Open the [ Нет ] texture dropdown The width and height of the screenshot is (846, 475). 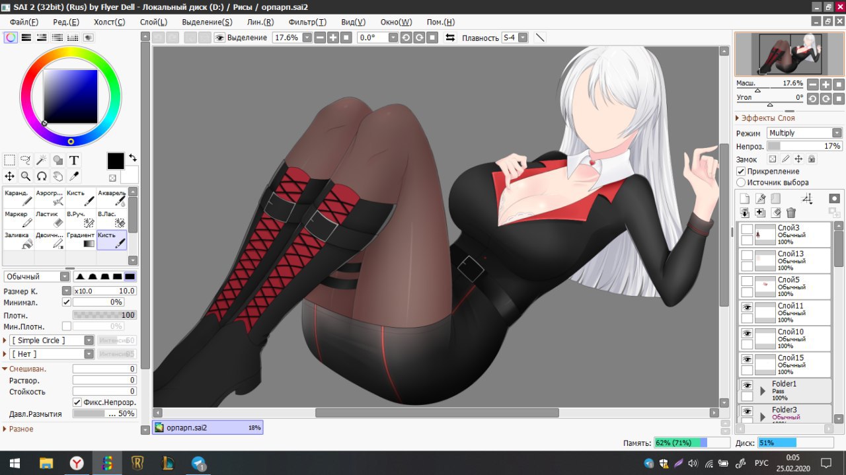[52, 353]
